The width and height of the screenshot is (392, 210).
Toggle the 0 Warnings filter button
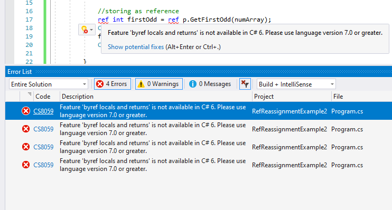tap(158, 84)
